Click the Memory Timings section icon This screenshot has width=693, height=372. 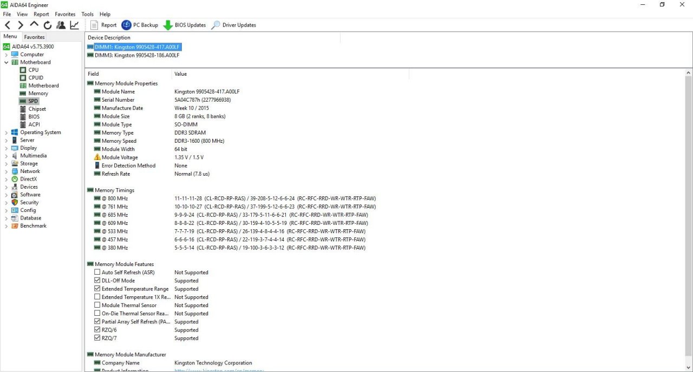click(x=90, y=190)
